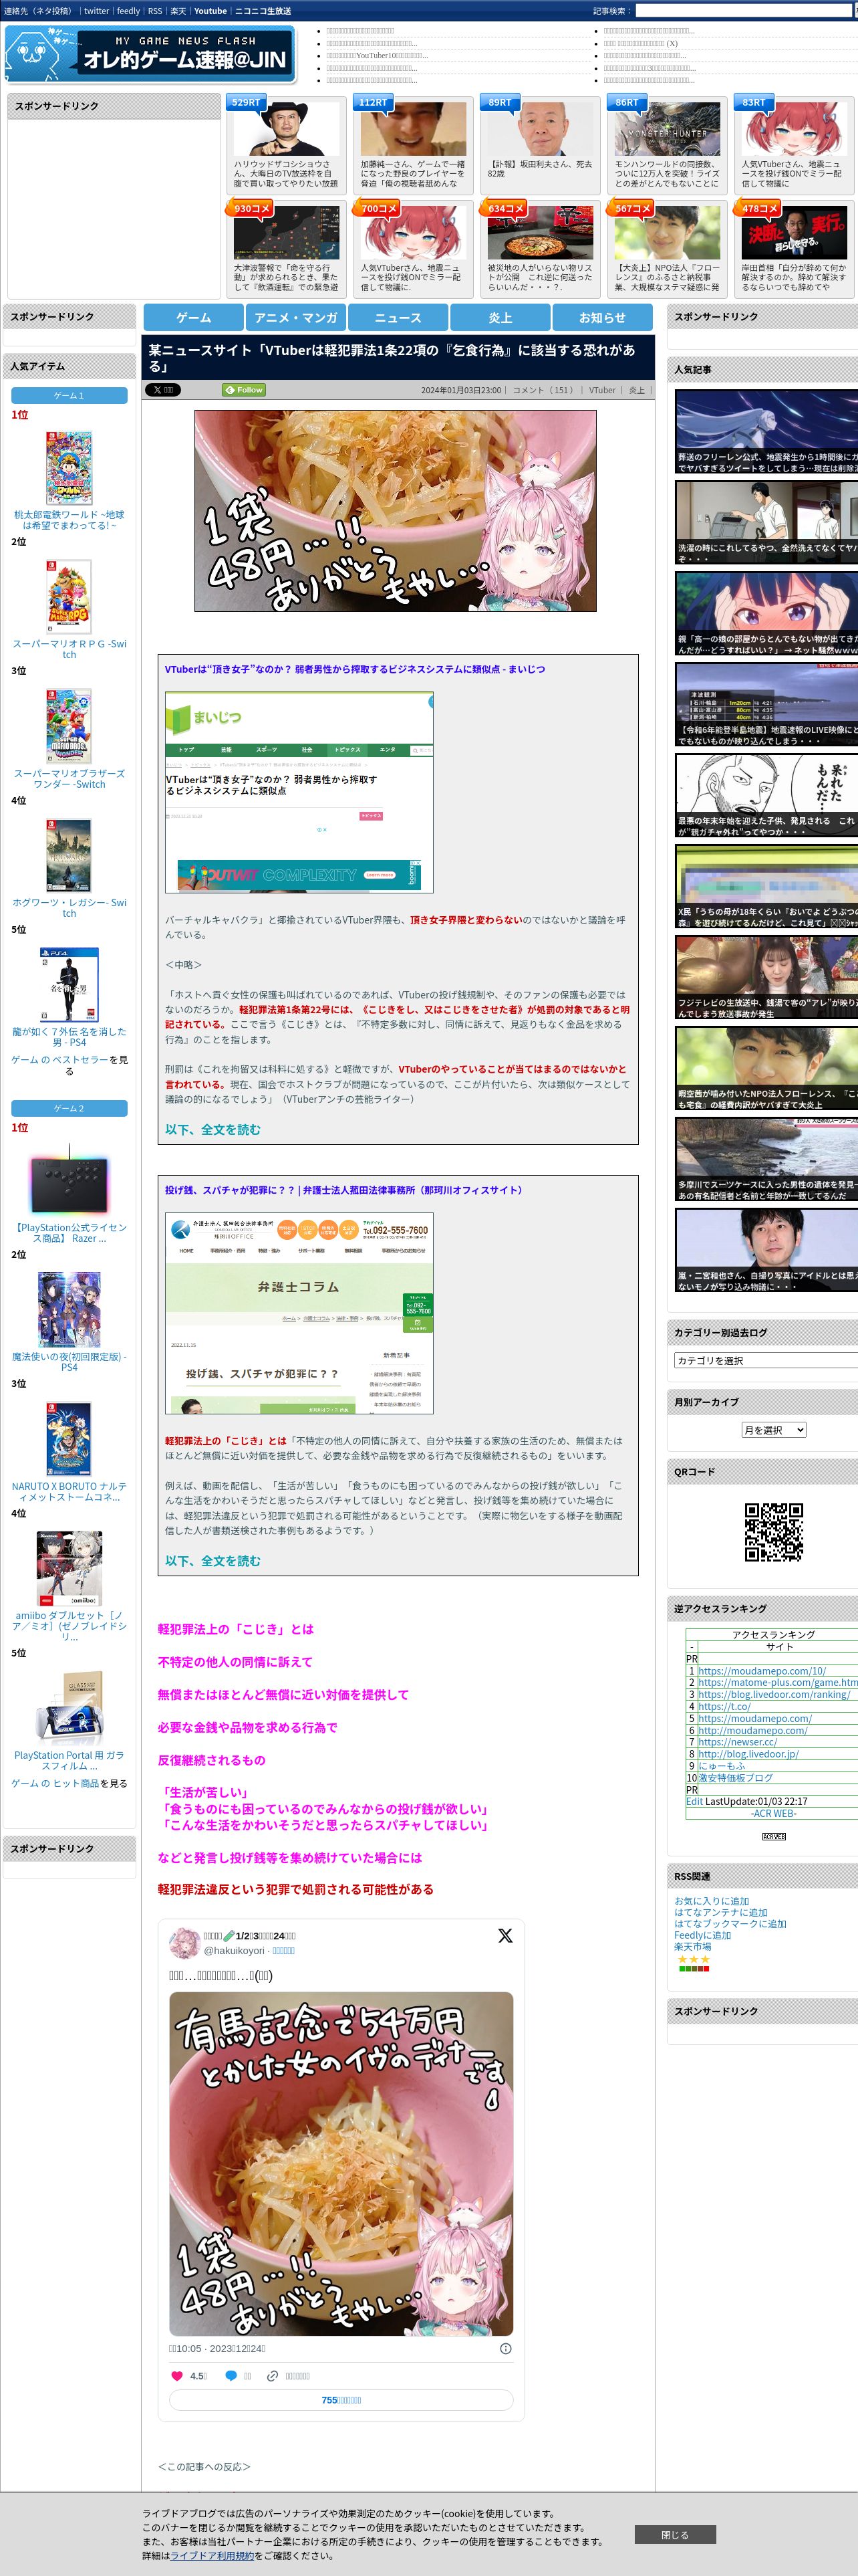Image resolution: width=858 pixels, height=2576 pixels.
Task: Click 魔法使いの夜 PS4 product link
Action: [x=69, y=1361]
